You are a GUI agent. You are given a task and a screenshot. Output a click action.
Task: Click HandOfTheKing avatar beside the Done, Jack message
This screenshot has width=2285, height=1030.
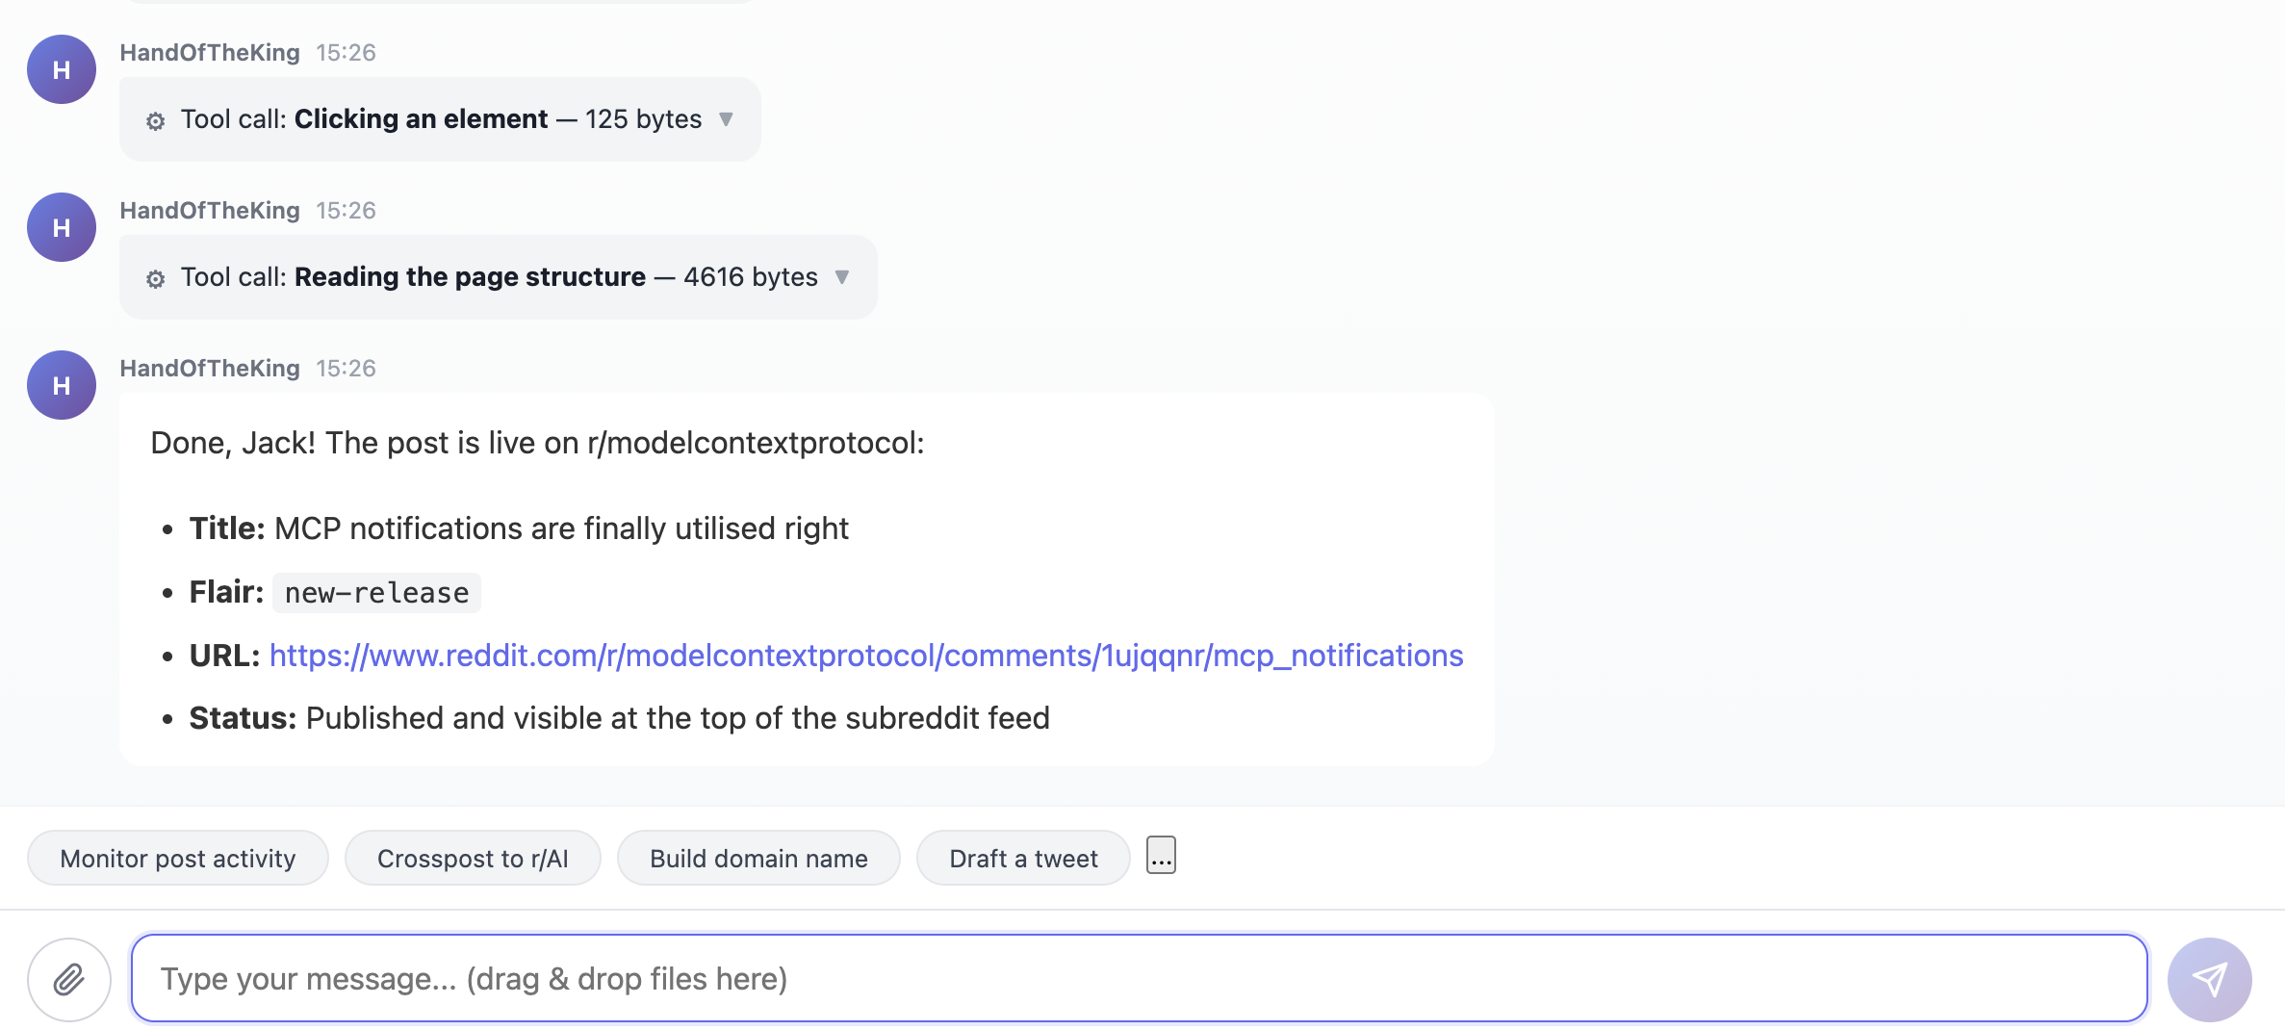(x=62, y=385)
